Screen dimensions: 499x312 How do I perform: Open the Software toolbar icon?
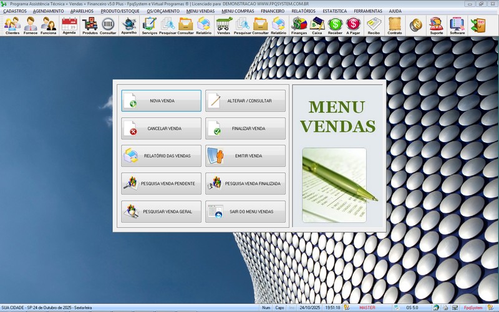click(457, 26)
